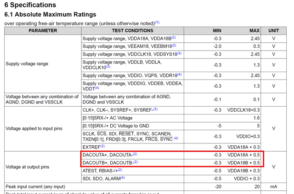Open footnote (2) next to RBIAS-/+
This screenshot has width=294, height=194.
120,170
